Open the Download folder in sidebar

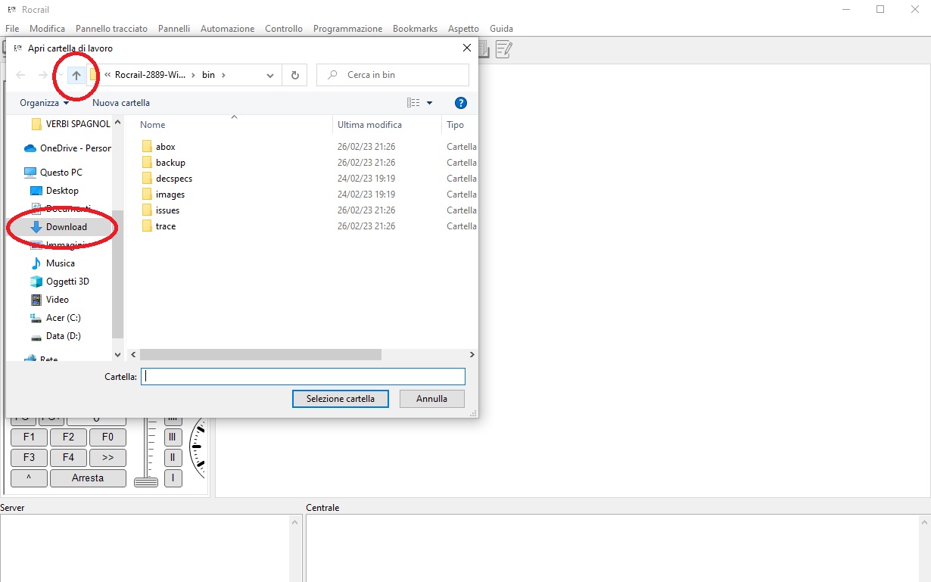tap(66, 227)
